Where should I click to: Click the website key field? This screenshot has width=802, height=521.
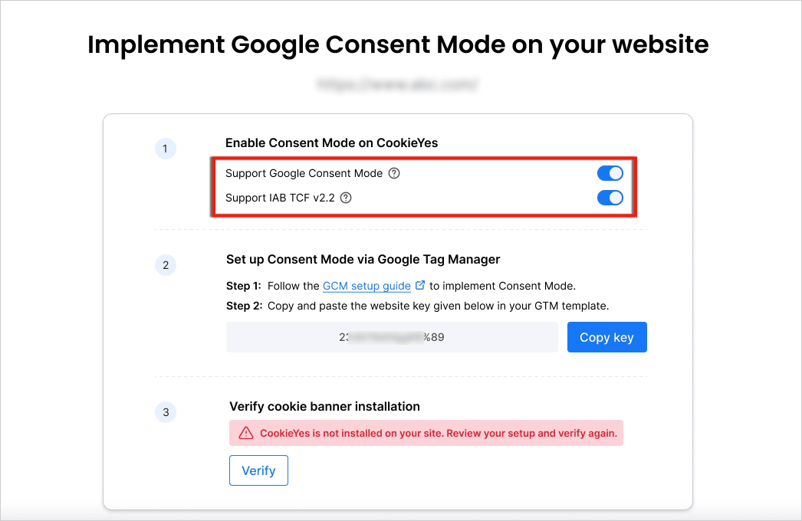(392, 337)
